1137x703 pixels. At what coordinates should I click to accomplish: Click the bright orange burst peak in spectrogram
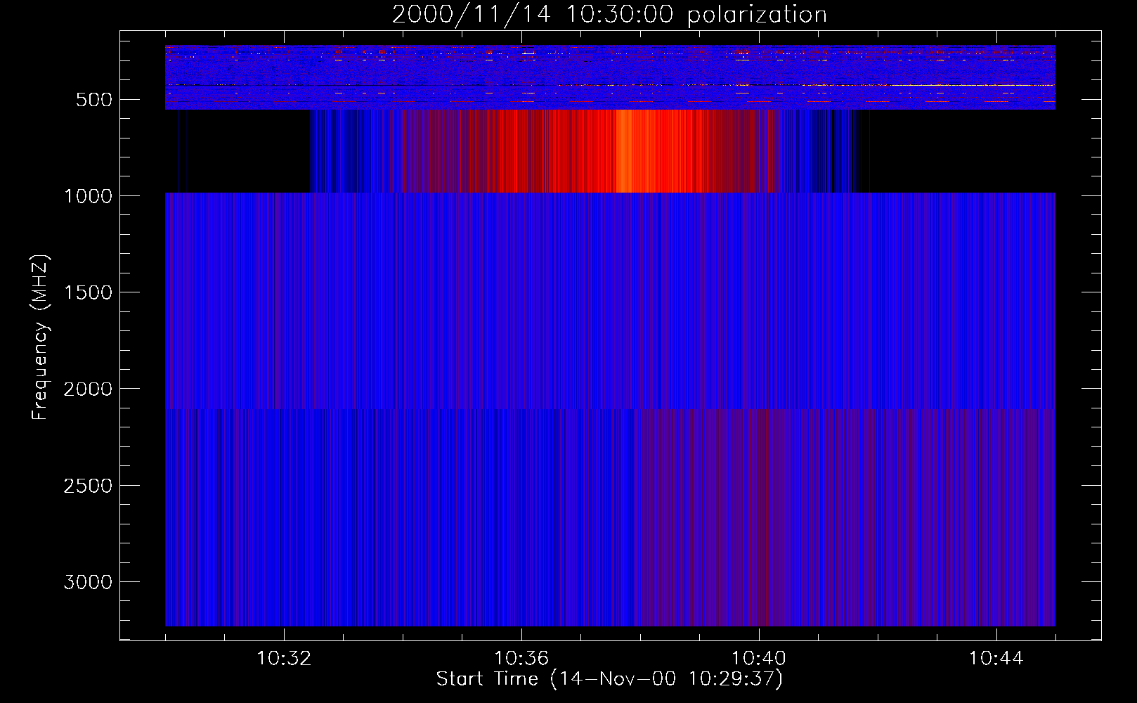625,150
